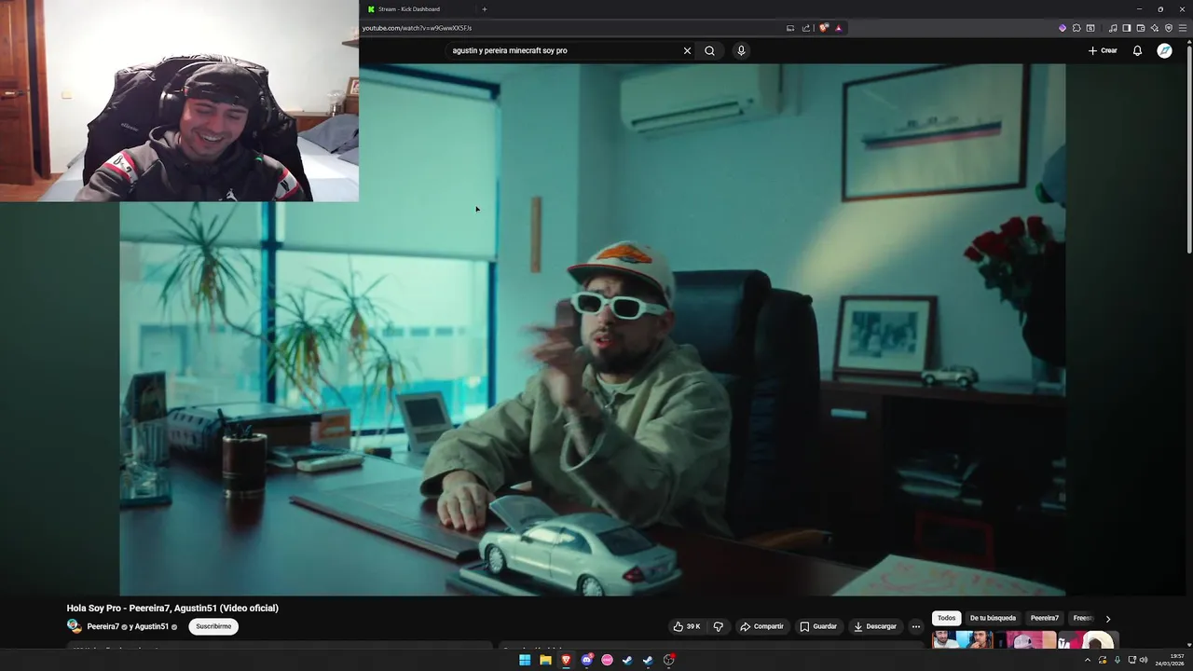
Task: Click the cast icon in the address bar
Action: coord(790,28)
